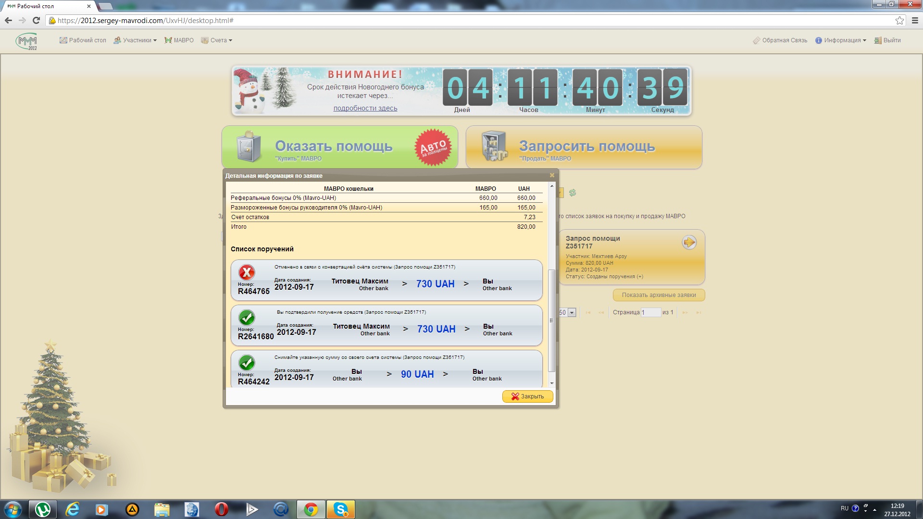
Task: Open the Chrome menu icon
Action: coord(915,21)
